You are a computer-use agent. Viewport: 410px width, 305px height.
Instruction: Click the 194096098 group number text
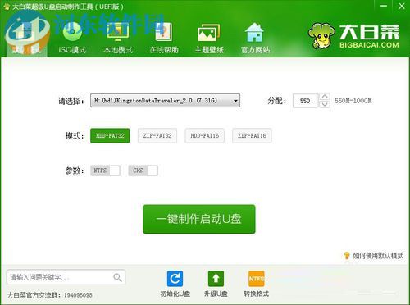point(78,295)
